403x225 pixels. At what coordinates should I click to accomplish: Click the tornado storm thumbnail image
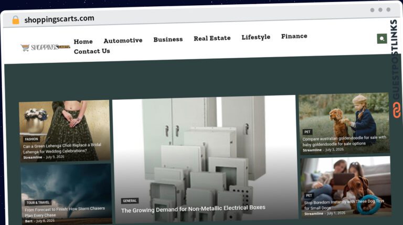pos(66,194)
